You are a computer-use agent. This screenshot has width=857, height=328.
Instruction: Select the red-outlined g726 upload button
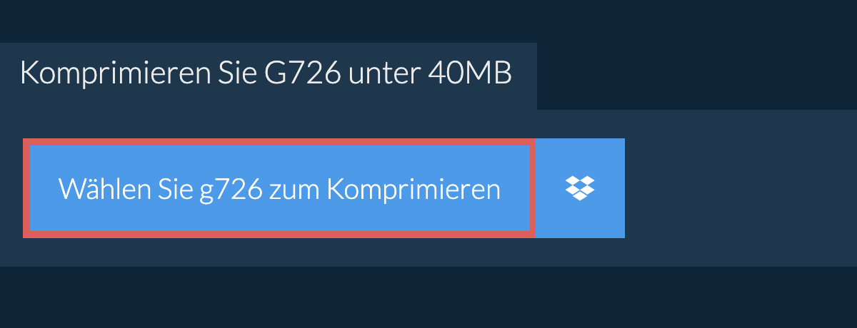click(279, 188)
